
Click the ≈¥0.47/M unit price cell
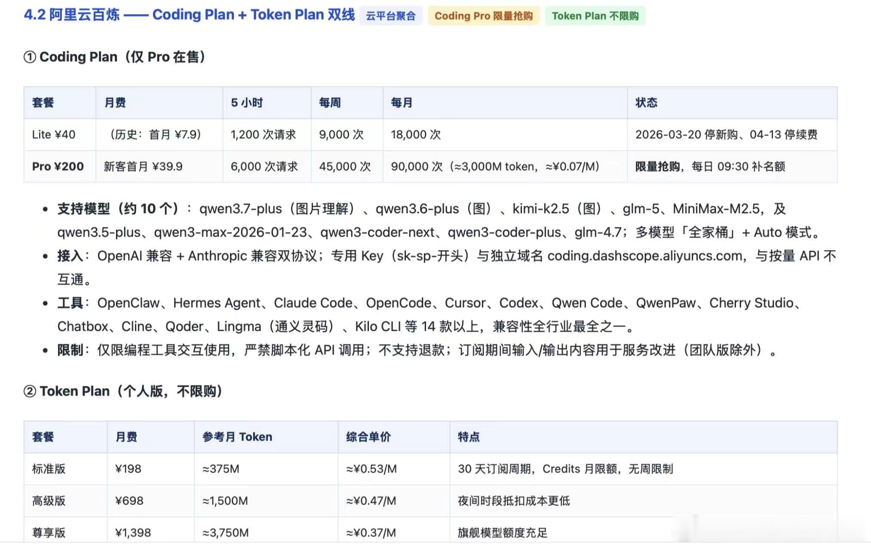(394, 501)
